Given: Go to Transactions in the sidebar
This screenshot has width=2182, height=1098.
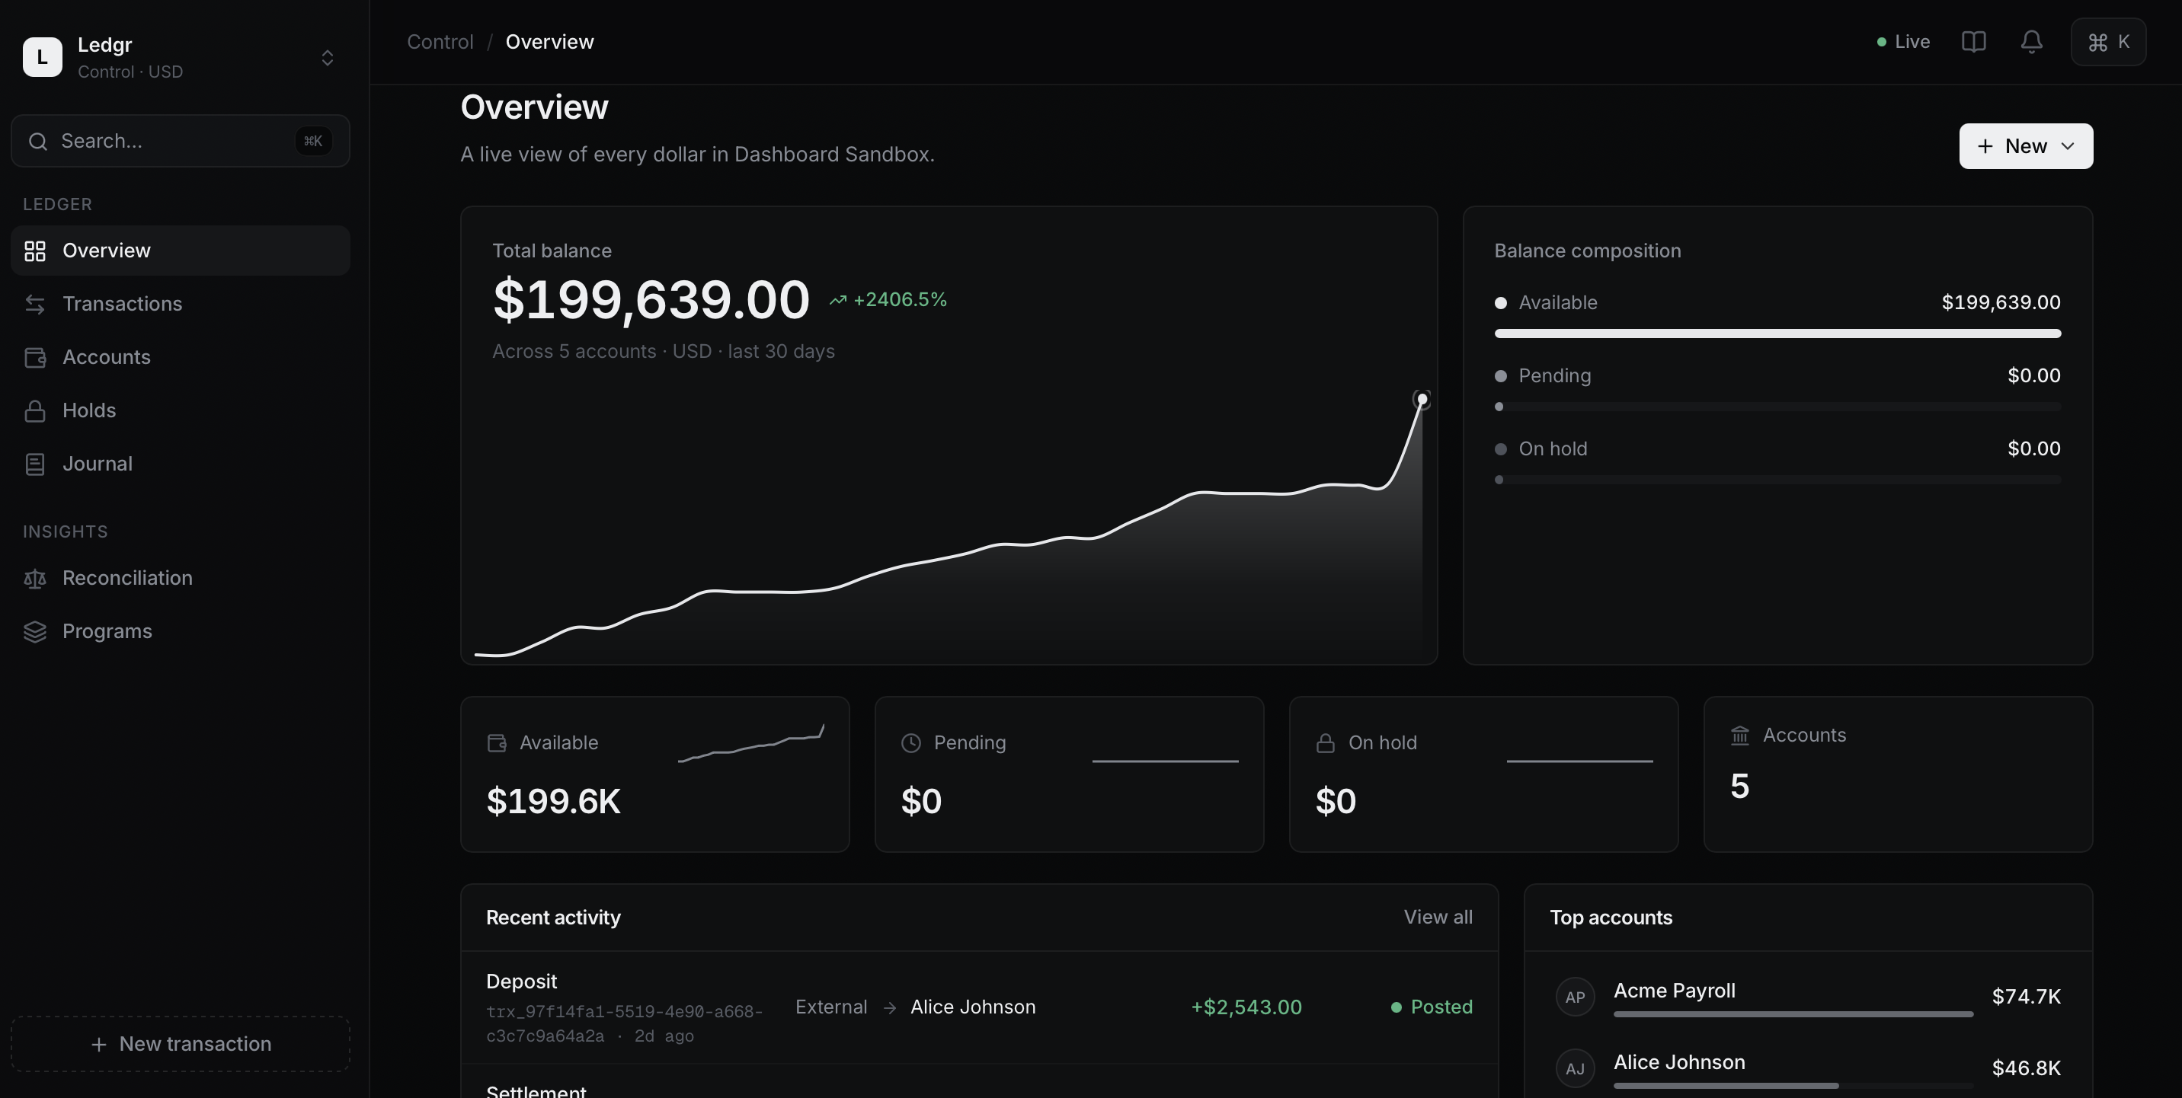Looking at the screenshot, I should pos(181,304).
